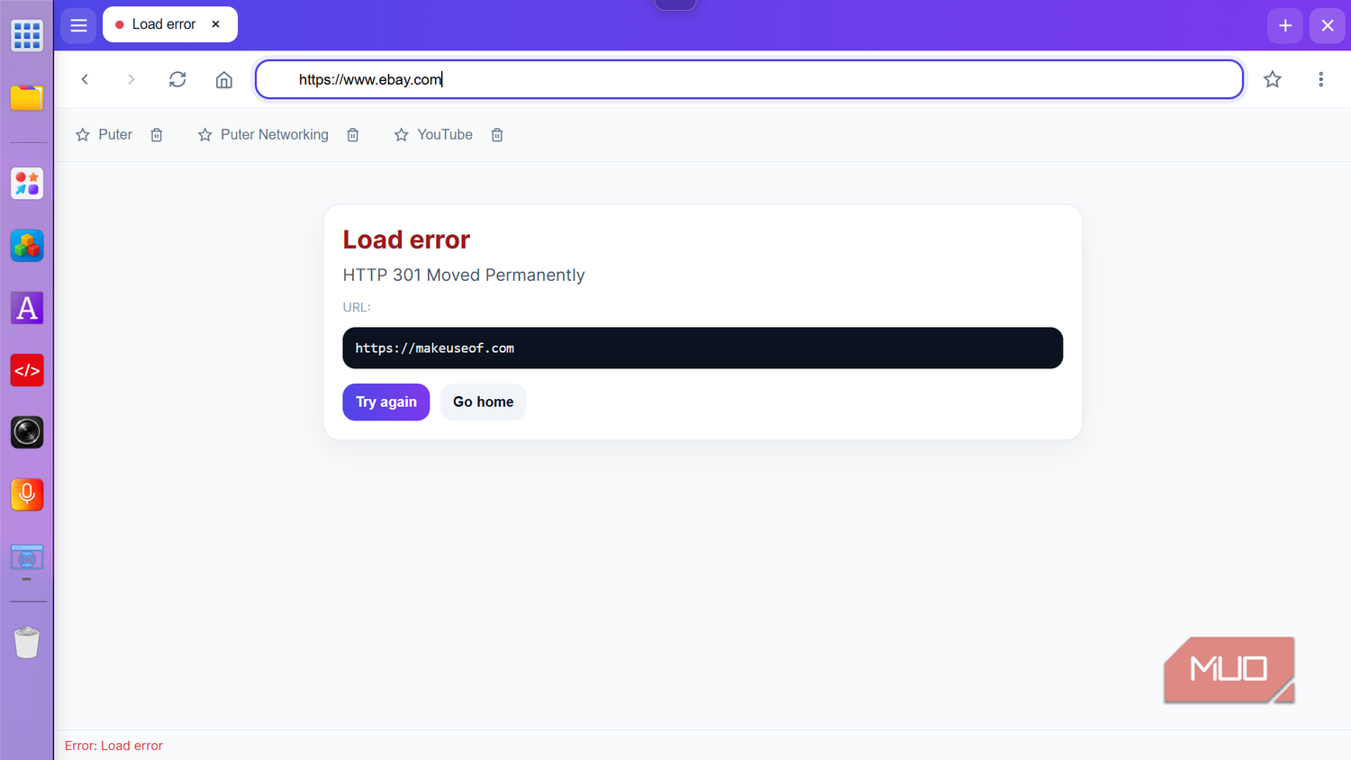Open the hamburger menu button
The image size is (1351, 760).
click(78, 25)
